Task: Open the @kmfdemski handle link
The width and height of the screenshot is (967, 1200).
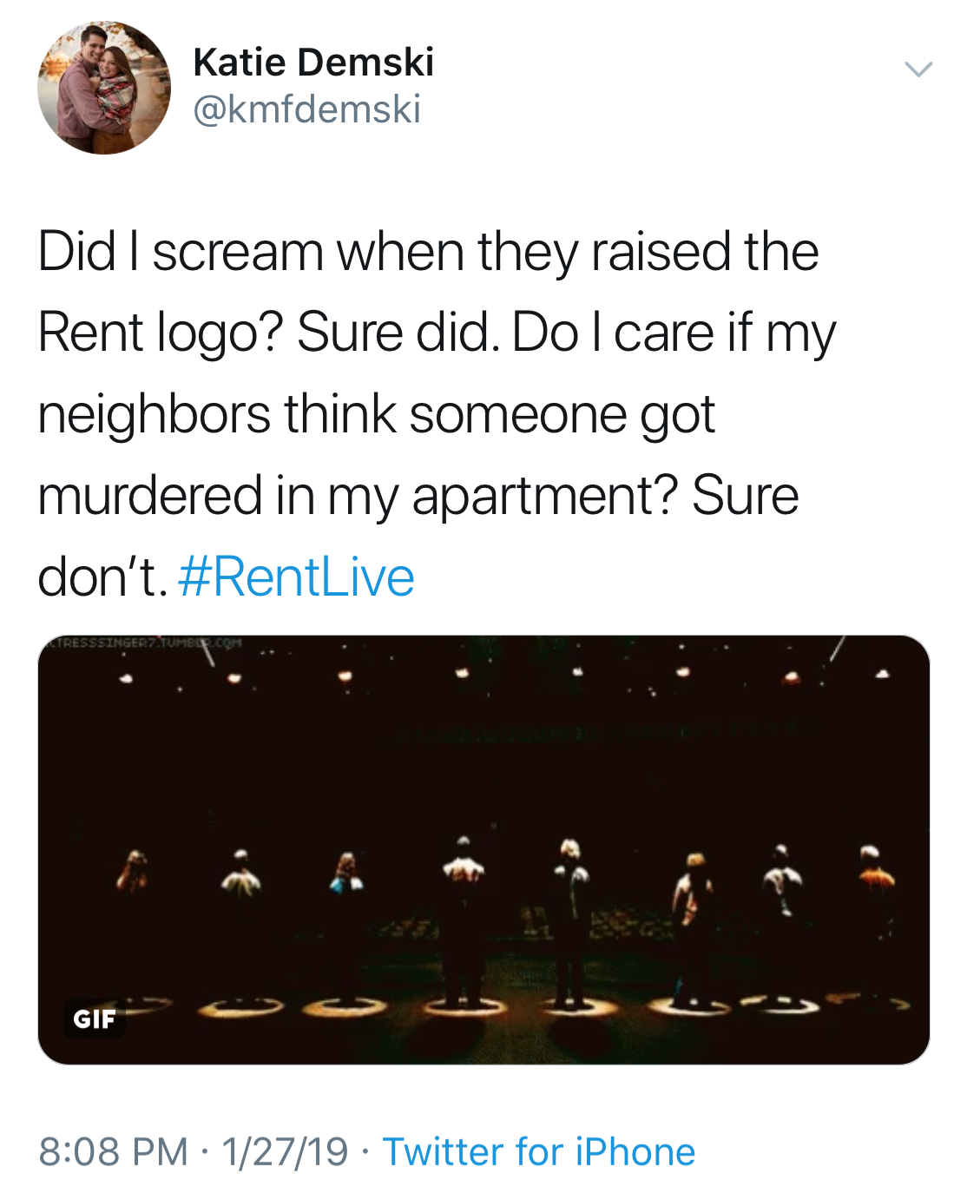Action: (306, 109)
